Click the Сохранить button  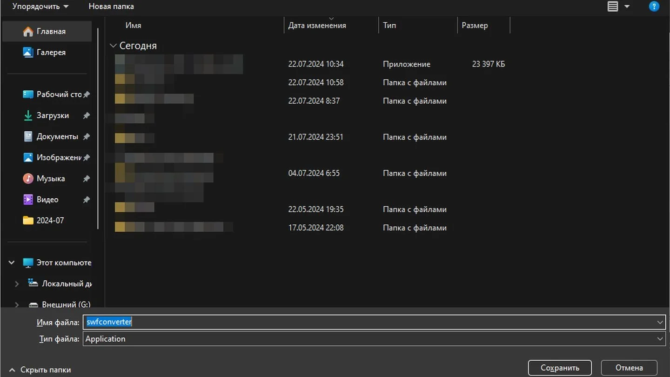click(x=560, y=368)
